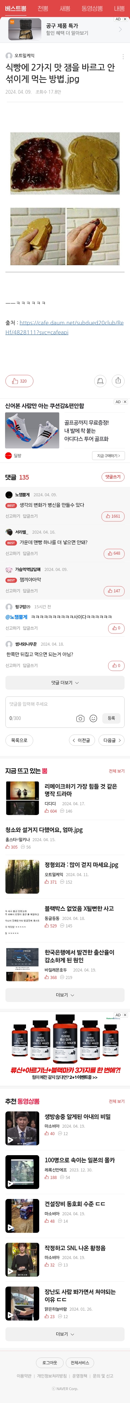Like the post with 320 thumbs-up
The width and height of the screenshot is (130, 1403).
(19, 381)
